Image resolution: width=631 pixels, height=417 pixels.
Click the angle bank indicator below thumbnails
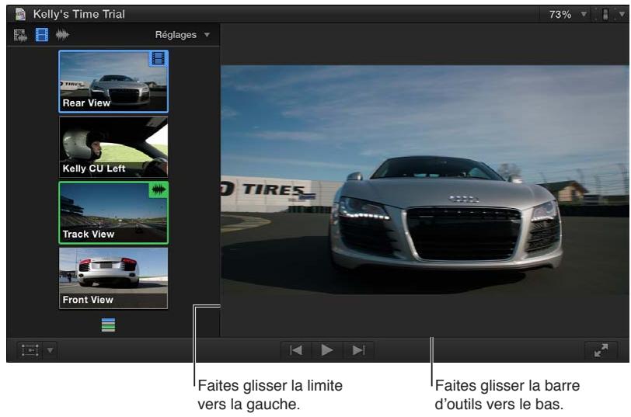pos(108,325)
